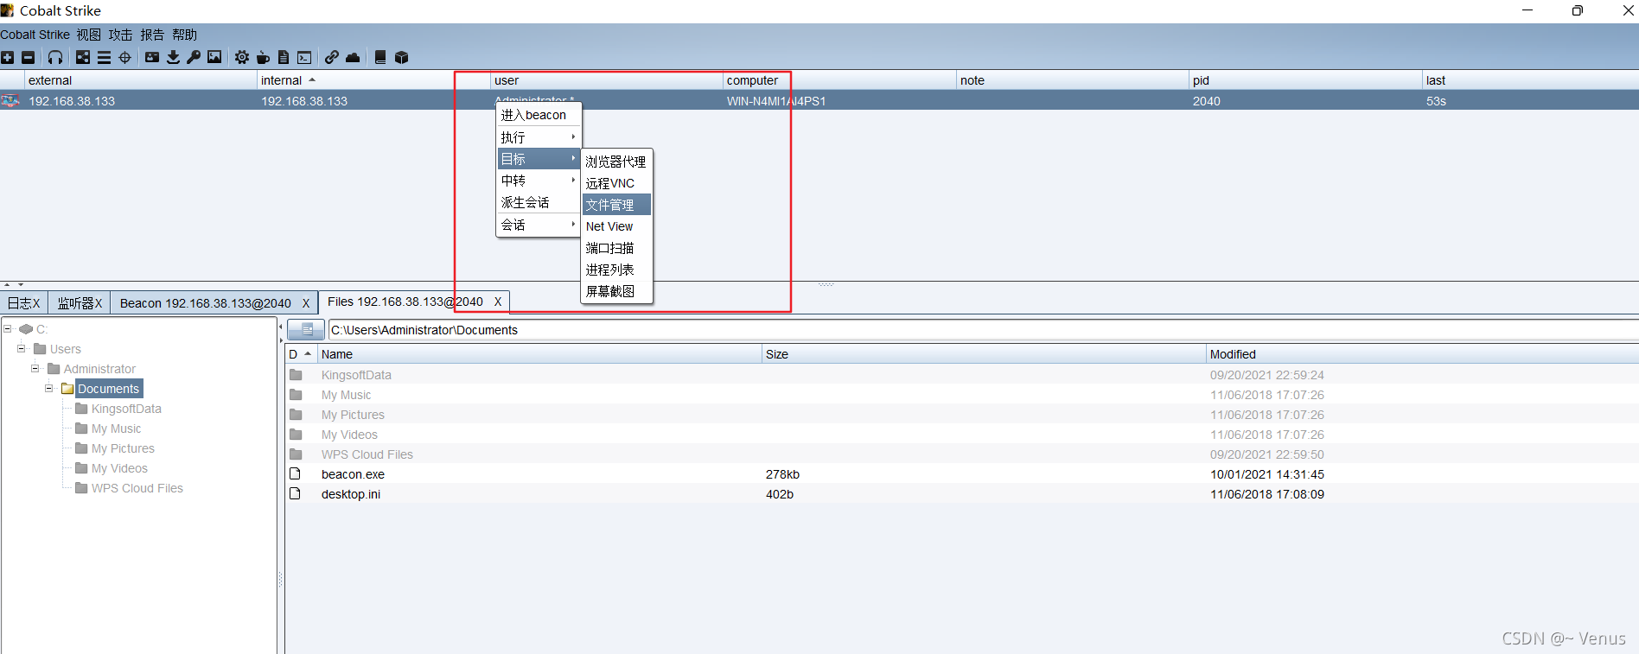Close the Files 192.168.38.133@2040 tab

(498, 302)
